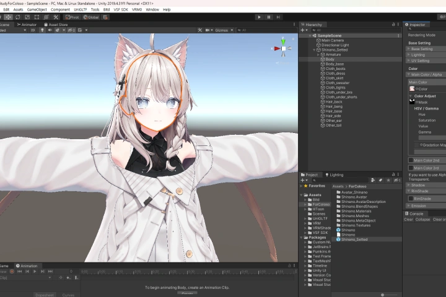446x297 pixels.
Task: Search by Type filter icon in Project
Action: point(373,180)
